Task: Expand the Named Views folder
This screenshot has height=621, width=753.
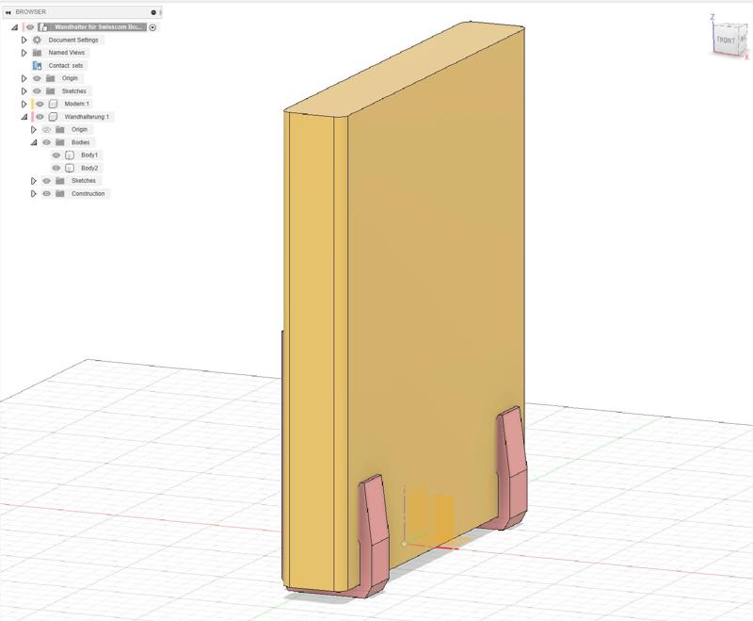Action: tap(24, 53)
